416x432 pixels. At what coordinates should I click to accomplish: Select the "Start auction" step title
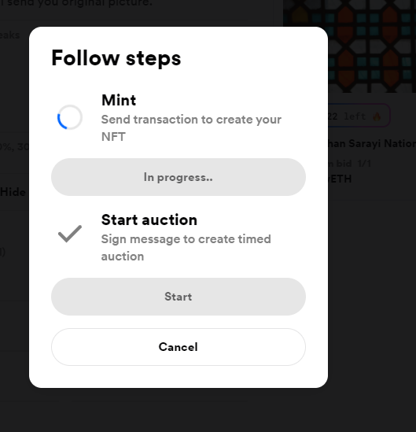click(x=149, y=220)
